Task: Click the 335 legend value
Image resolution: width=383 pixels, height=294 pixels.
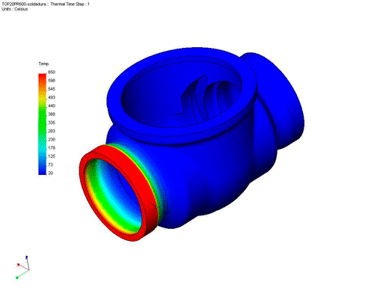Action: (52, 123)
